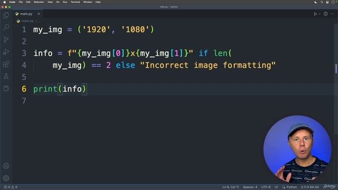Screen dimensions: 338x190
Task: Open the Help menu
Action: (x=98, y=2)
